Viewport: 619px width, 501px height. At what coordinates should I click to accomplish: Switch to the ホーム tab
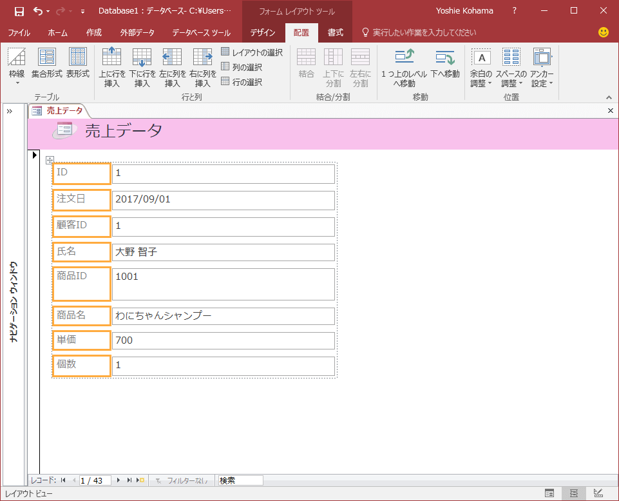(57, 32)
